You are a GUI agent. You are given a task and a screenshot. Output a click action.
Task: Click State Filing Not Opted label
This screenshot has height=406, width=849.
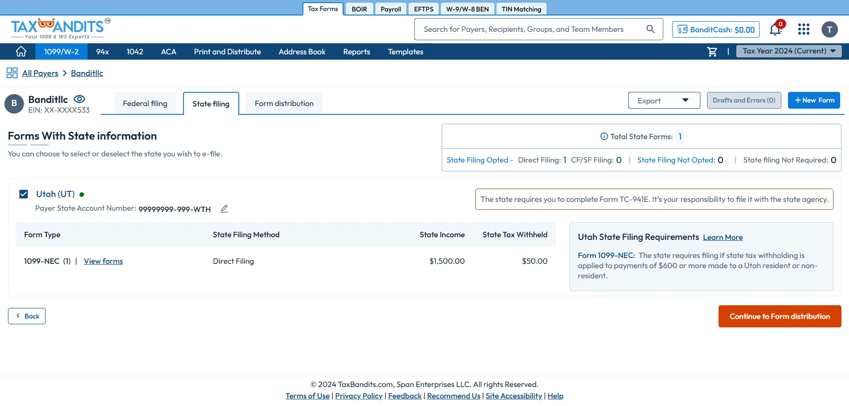pos(676,160)
